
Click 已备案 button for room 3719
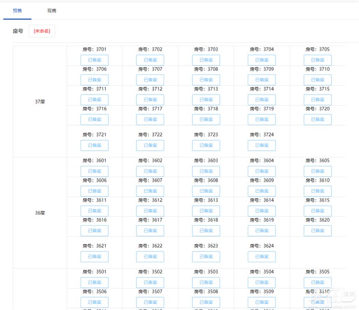coord(262,120)
